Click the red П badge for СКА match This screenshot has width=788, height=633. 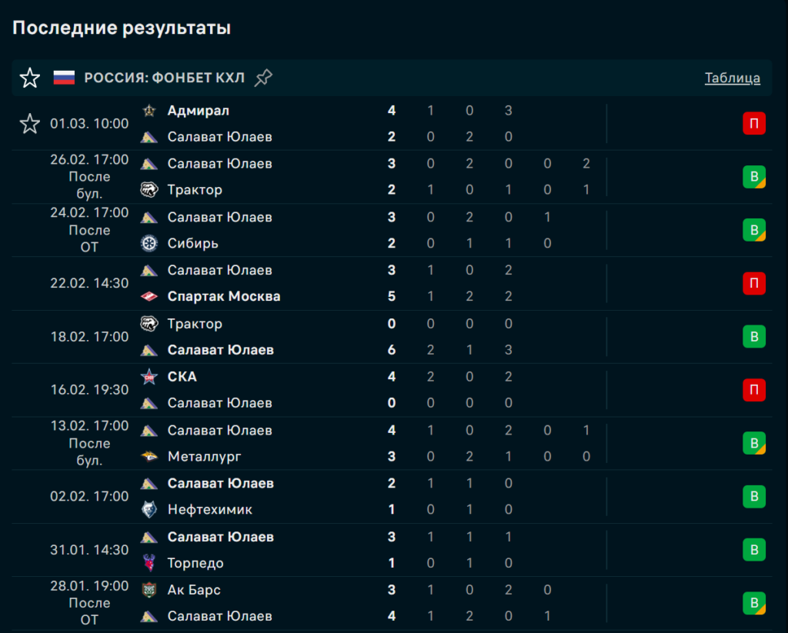coord(754,390)
